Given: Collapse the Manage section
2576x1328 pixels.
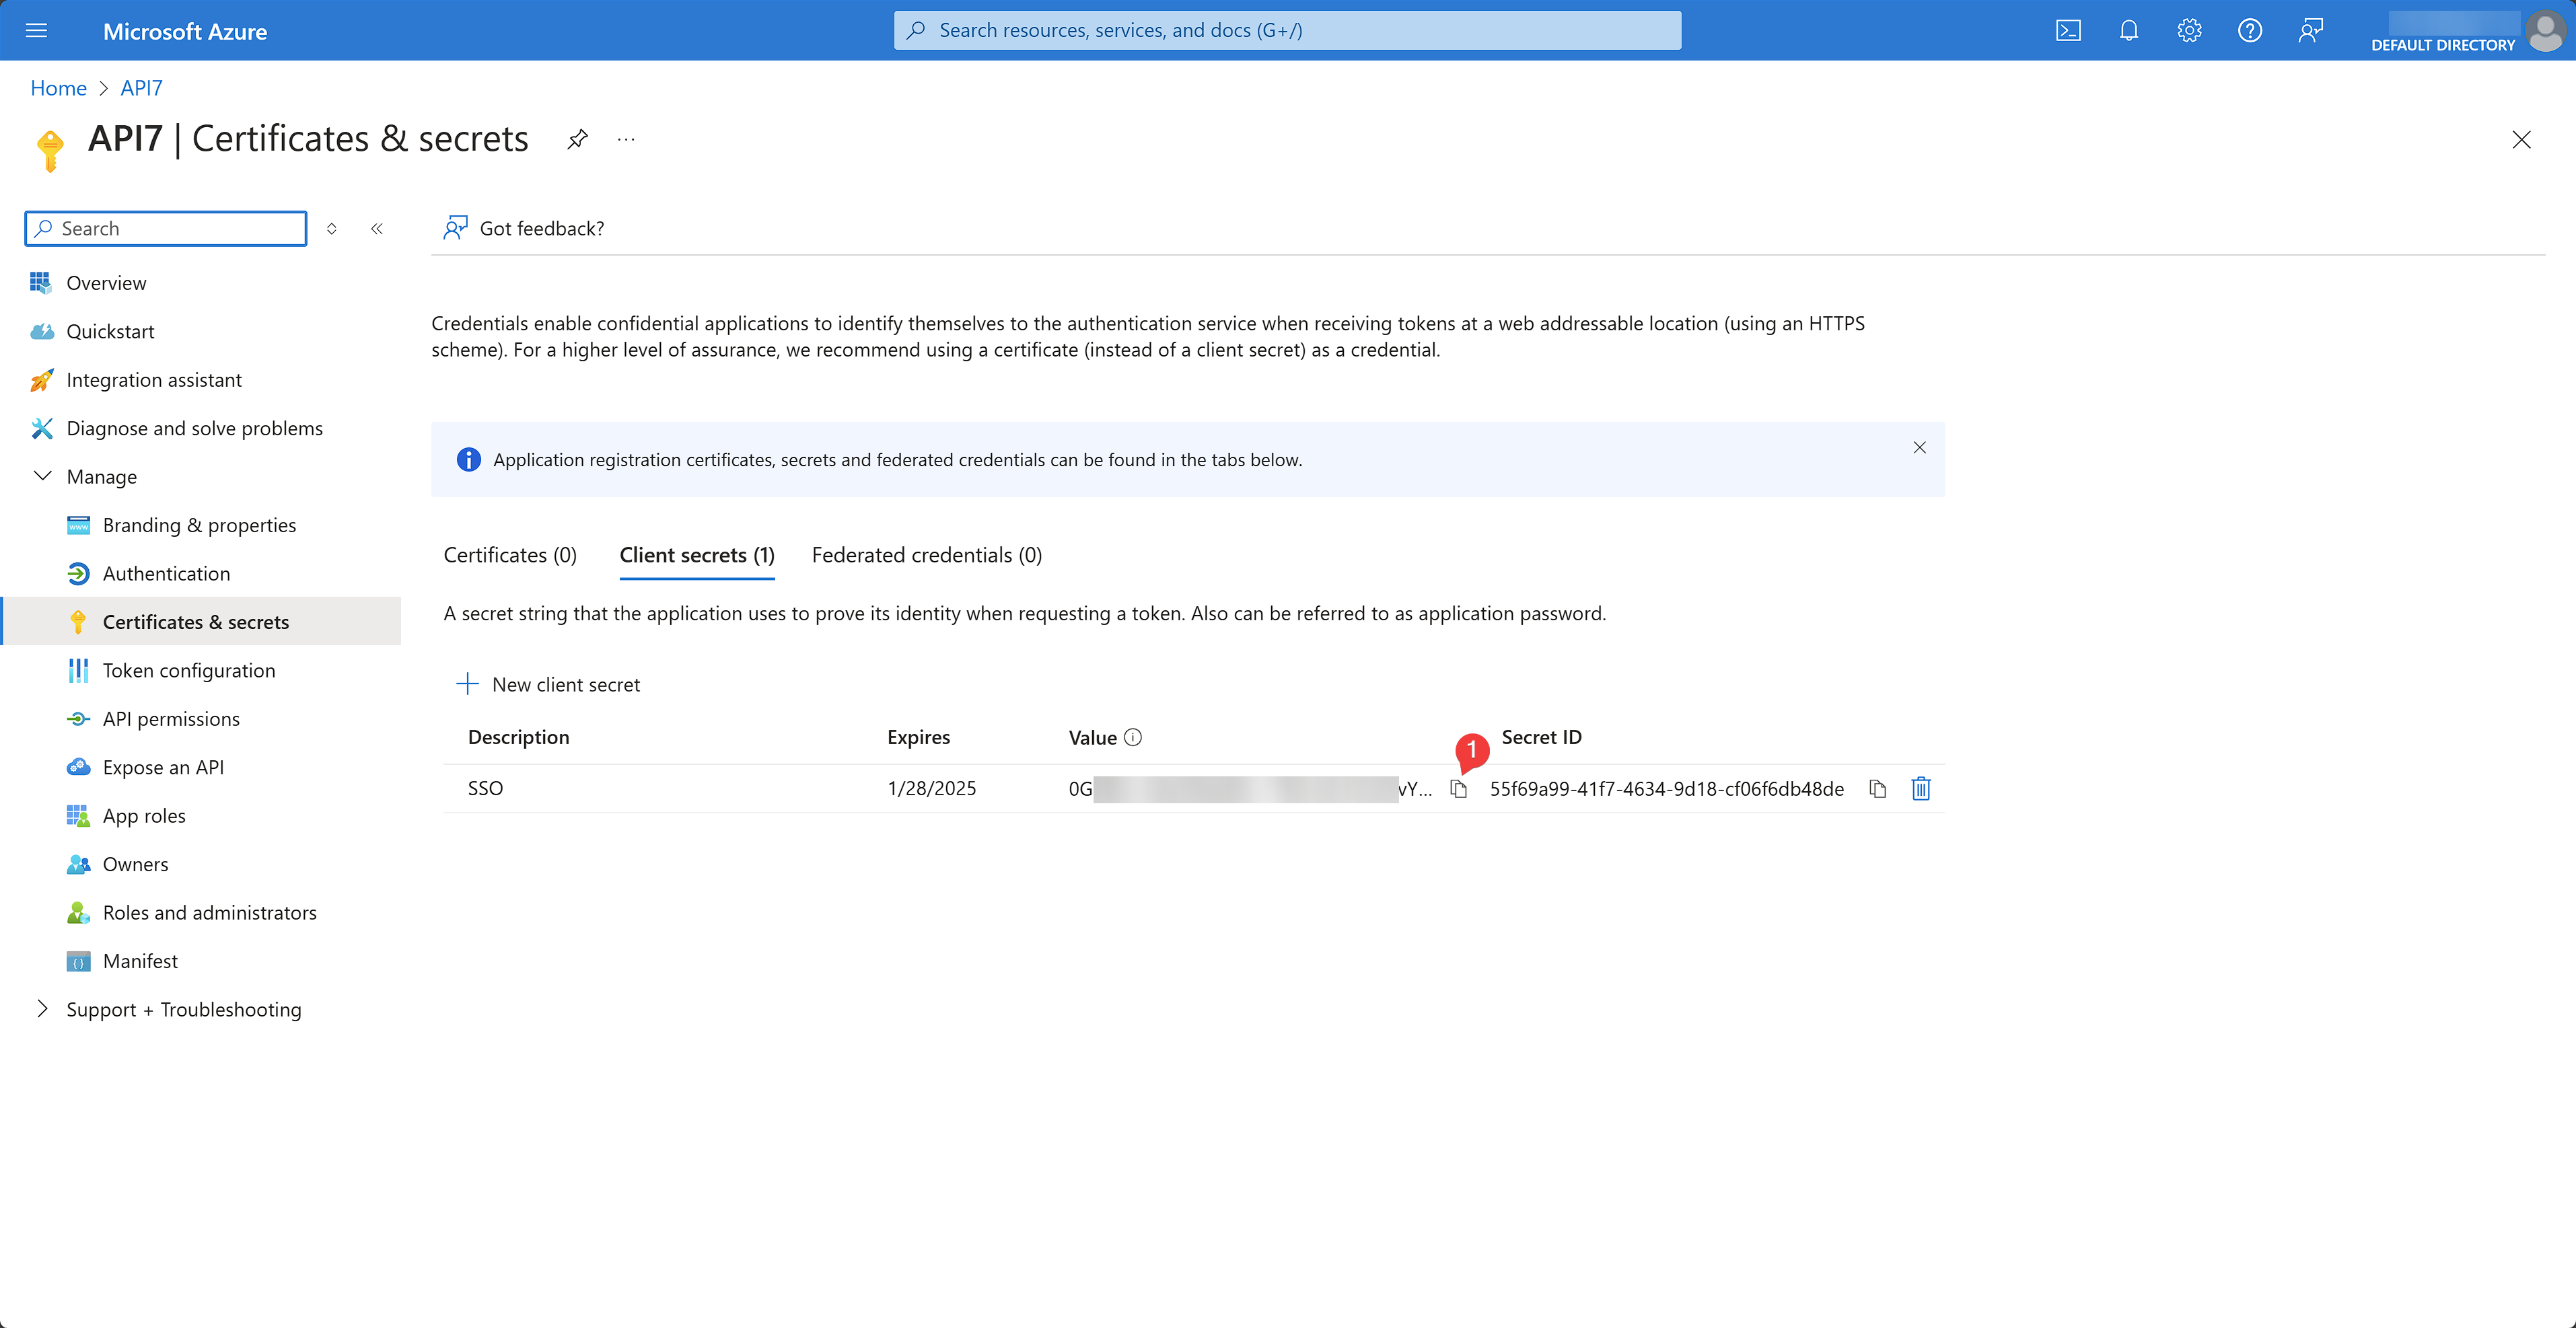Looking at the screenshot, I should click(43, 476).
